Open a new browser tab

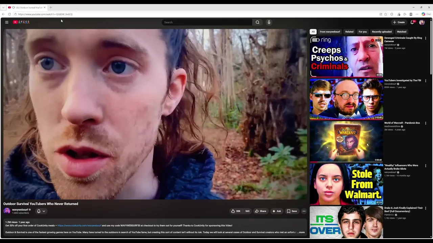click(x=51, y=7)
